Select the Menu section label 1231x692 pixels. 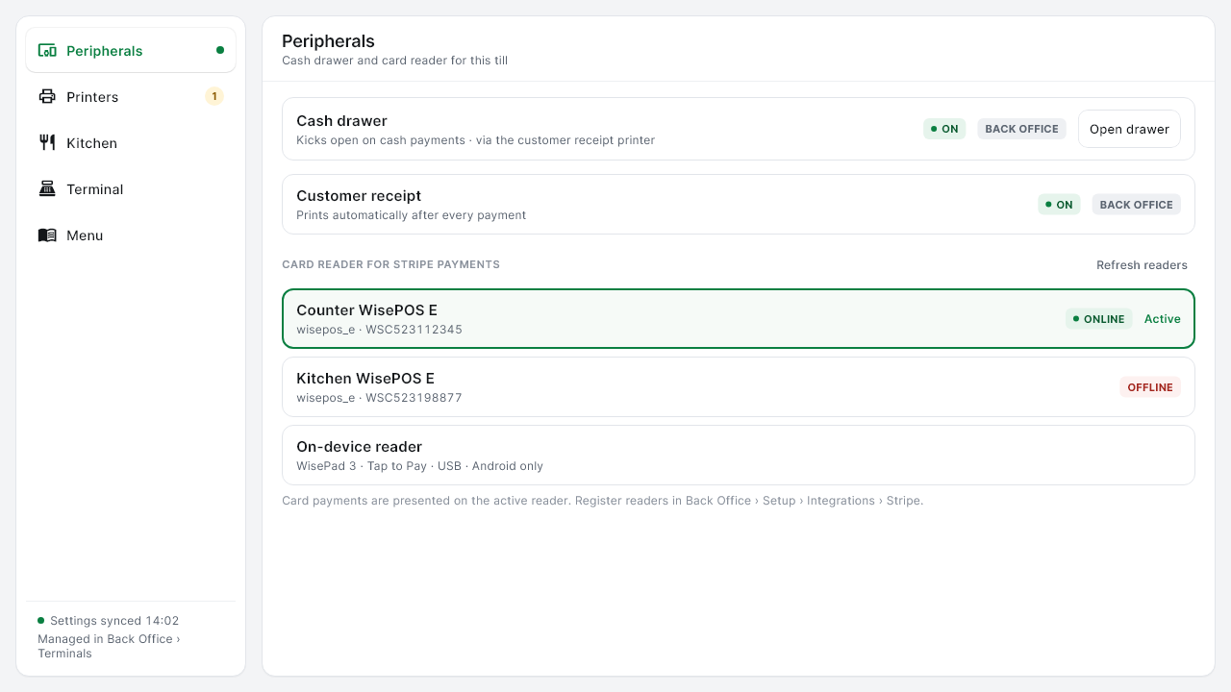[x=85, y=235]
